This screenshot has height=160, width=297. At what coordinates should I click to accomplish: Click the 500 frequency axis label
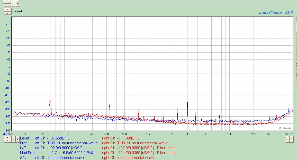coord(124,134)
